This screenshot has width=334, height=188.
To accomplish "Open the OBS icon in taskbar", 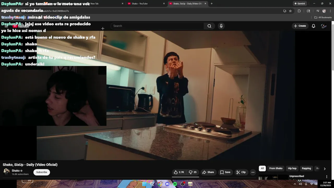I will pos(183,184).
